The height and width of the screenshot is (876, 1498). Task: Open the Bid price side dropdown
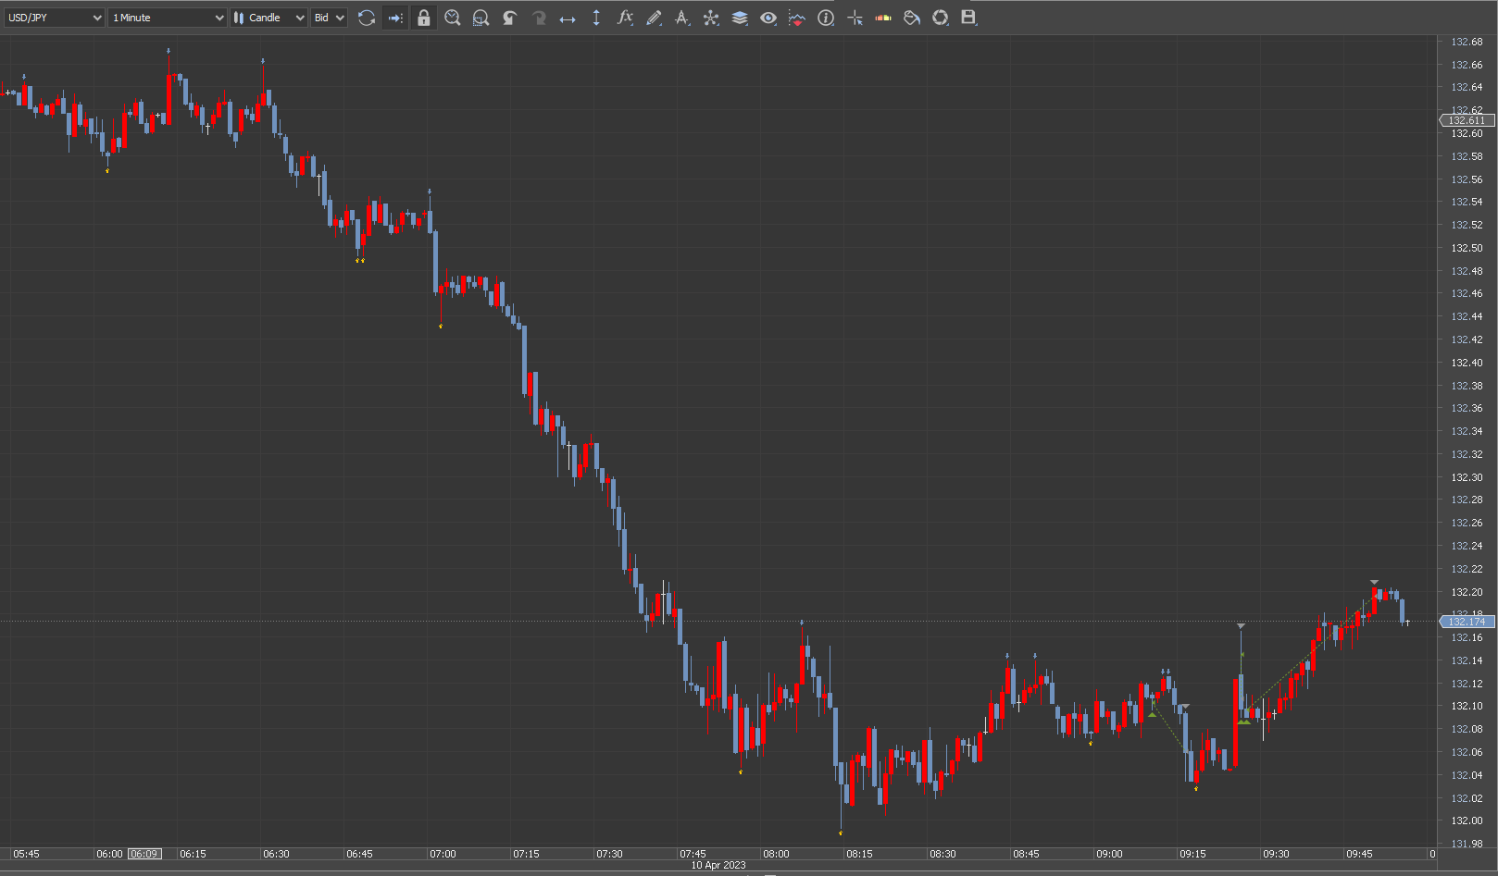[329, 18]
